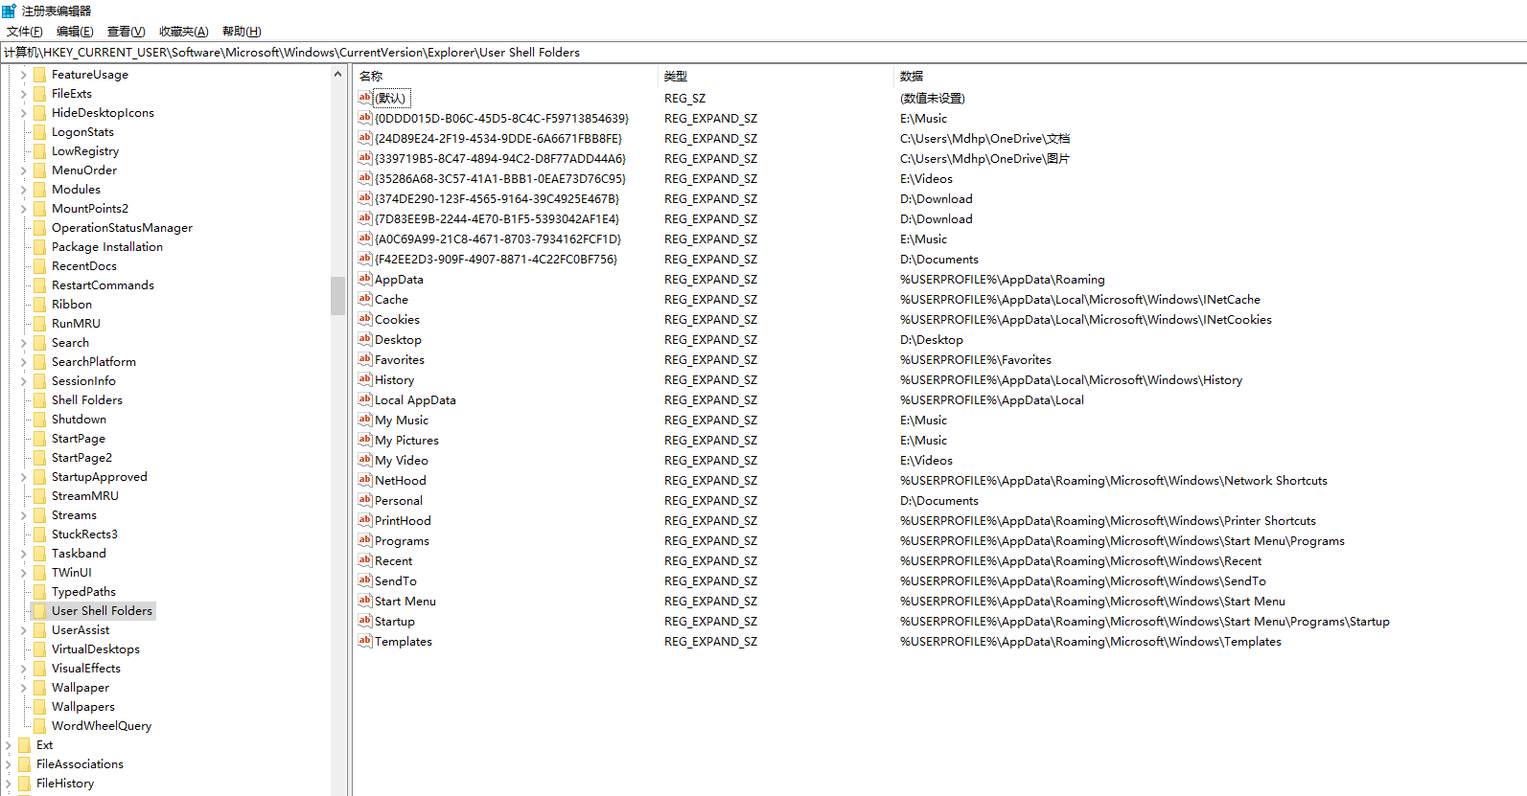Expand the UserAssist key
The image size is (1527, 796).
[23, 629]
